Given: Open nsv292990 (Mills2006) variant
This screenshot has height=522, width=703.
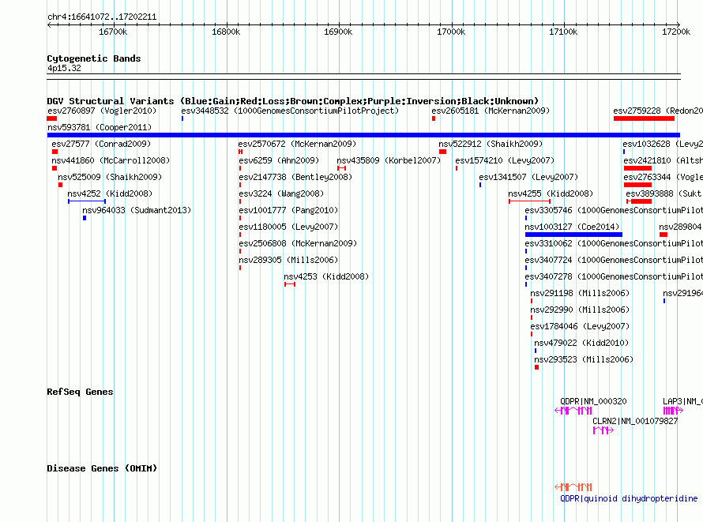Looking at the screenshot, I should [x=580, y=310].
